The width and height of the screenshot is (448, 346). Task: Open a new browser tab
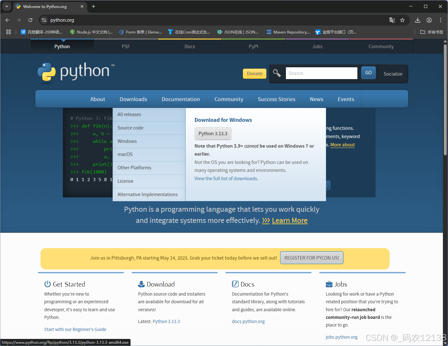(x=93, y=6)
